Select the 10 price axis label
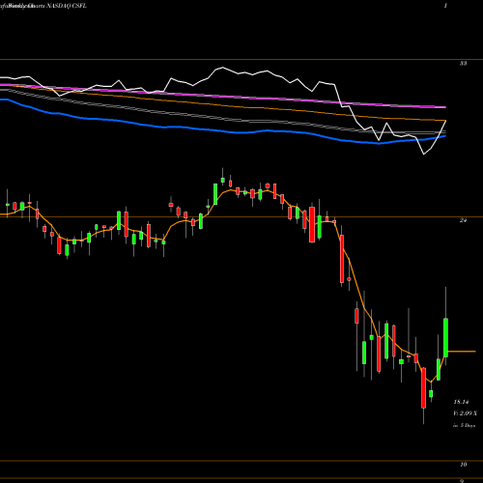Viewport: 483px width, 483px height. [463, 465]
